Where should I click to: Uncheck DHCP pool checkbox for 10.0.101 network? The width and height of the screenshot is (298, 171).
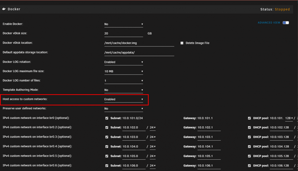[x=249, y=118]
